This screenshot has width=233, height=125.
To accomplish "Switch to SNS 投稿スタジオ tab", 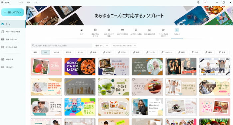I will click(150, 32).
